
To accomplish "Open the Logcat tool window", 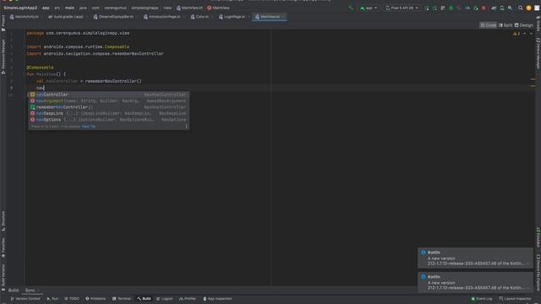I will (x=165, y=299).
